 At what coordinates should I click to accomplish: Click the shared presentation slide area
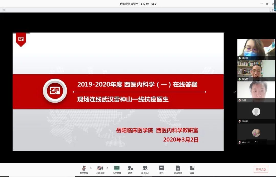pyautogui.click(x=118, y=92)
